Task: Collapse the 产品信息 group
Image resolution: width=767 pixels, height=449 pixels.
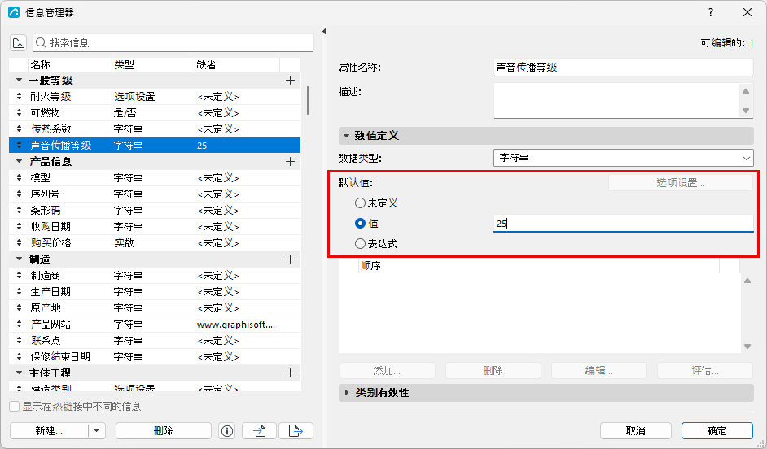Action: tap(19, 161)
